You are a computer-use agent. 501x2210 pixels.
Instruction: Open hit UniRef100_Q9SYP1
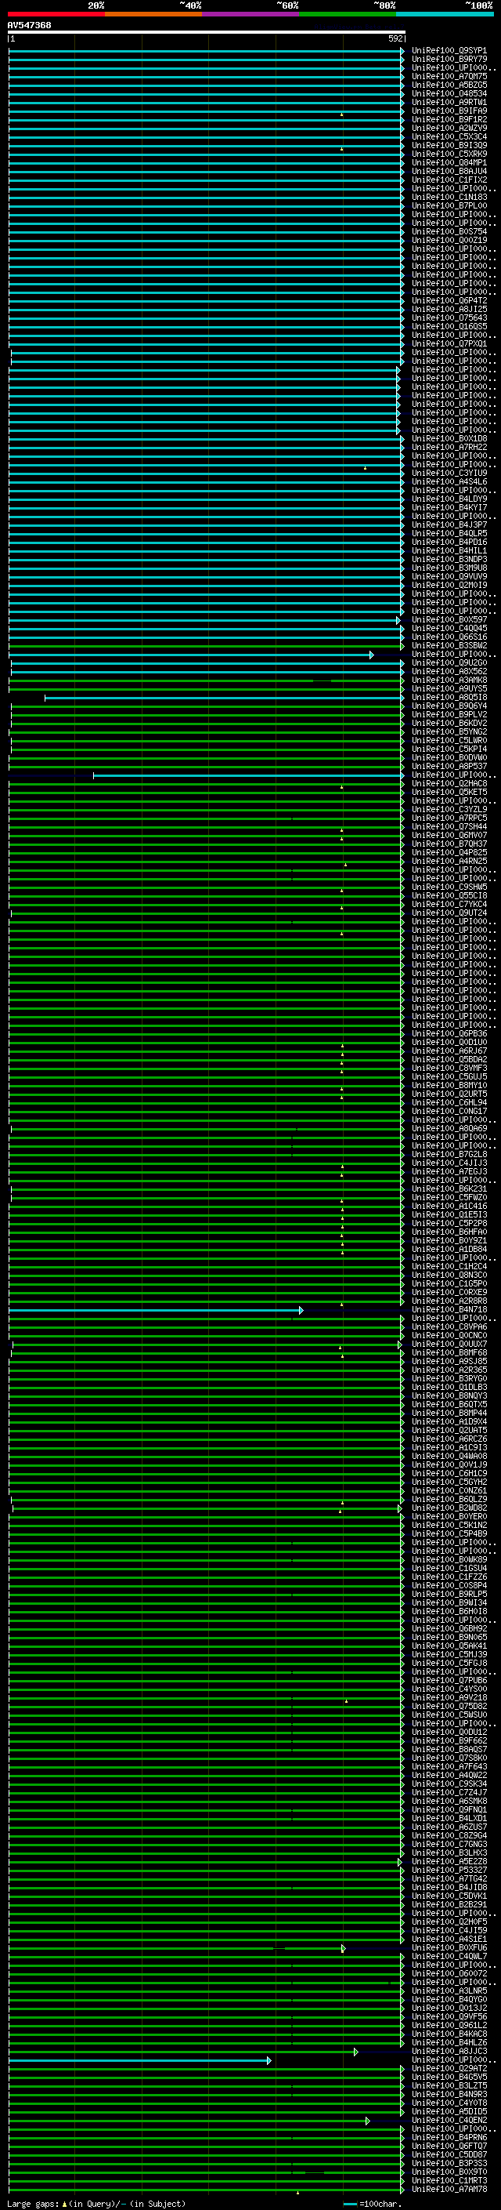(449, 51)
